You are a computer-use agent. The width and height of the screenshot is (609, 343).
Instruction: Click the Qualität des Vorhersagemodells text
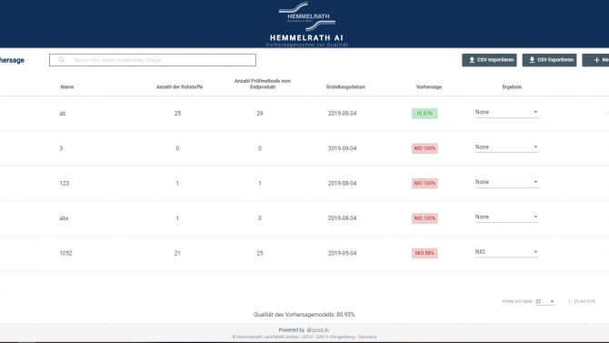[x=304, y=315]
